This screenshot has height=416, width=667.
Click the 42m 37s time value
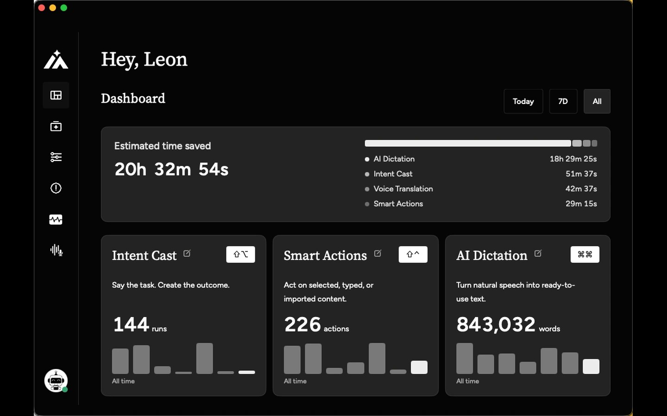coord(581,189)
